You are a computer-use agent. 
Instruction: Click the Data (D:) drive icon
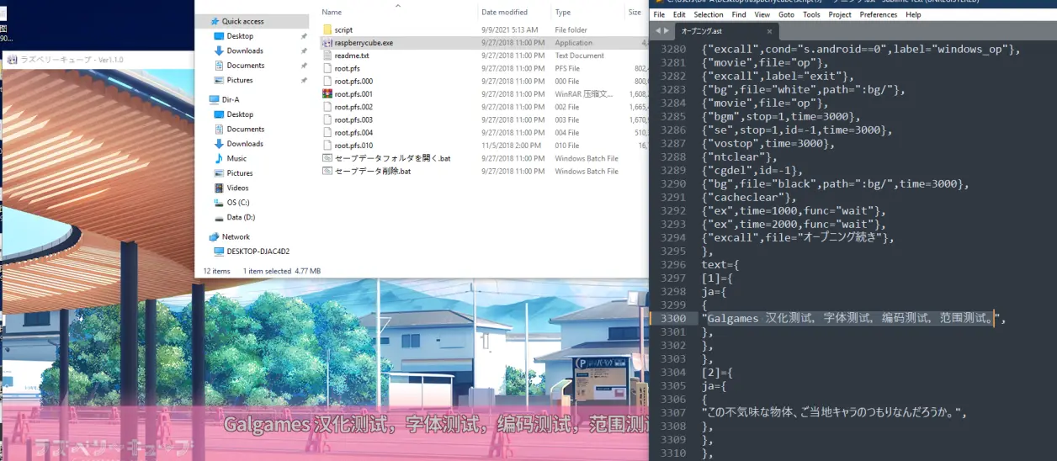point(219,217)
